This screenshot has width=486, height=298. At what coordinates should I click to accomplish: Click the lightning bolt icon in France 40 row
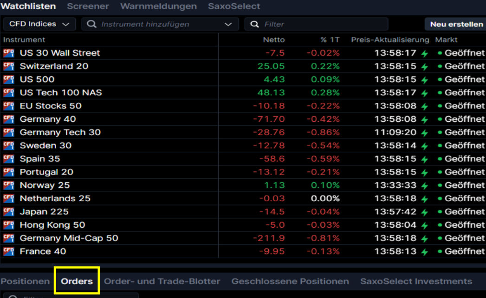[424, 252]
